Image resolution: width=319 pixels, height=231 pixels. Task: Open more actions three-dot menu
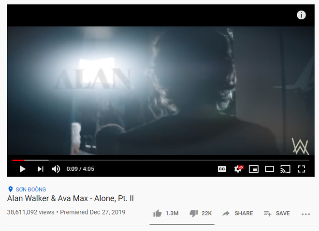point(305,214)
